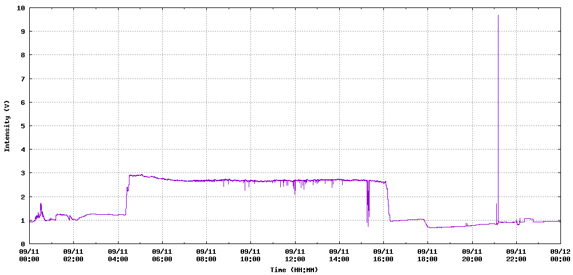Click the y-axis tick label '10'
The image size is (573, 275).
pyautogui.click(x=22, y=8)
